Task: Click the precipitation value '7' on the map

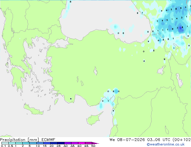Action: 177,28
